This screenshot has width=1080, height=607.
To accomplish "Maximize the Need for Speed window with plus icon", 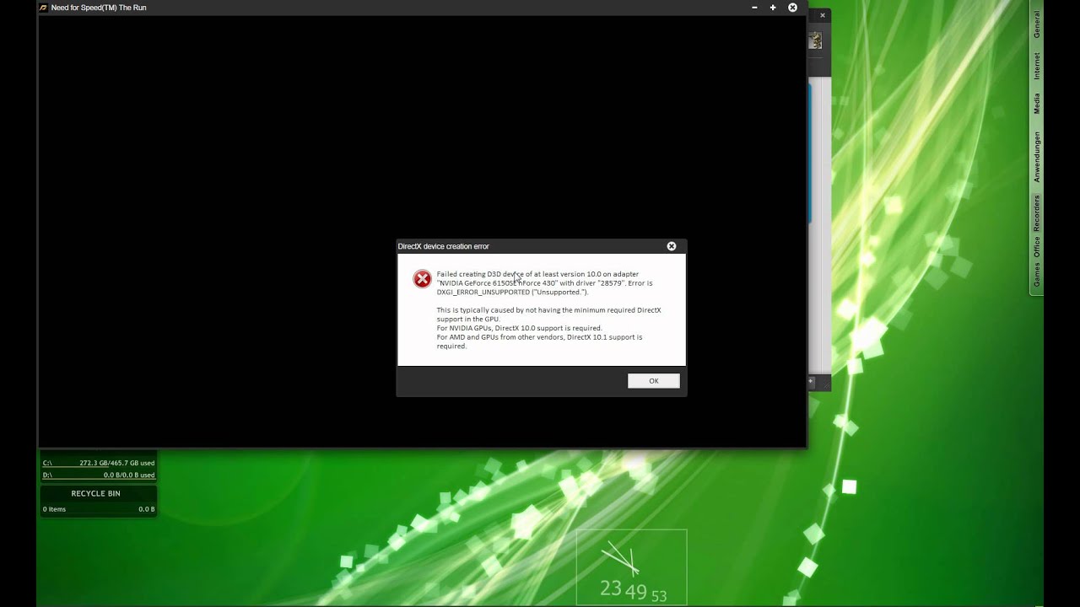I will point(773,8).
